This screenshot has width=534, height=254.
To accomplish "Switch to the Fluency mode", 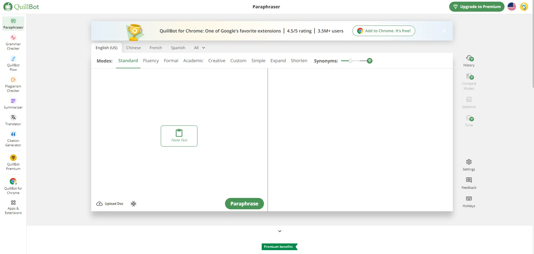I will pos(151,61).
